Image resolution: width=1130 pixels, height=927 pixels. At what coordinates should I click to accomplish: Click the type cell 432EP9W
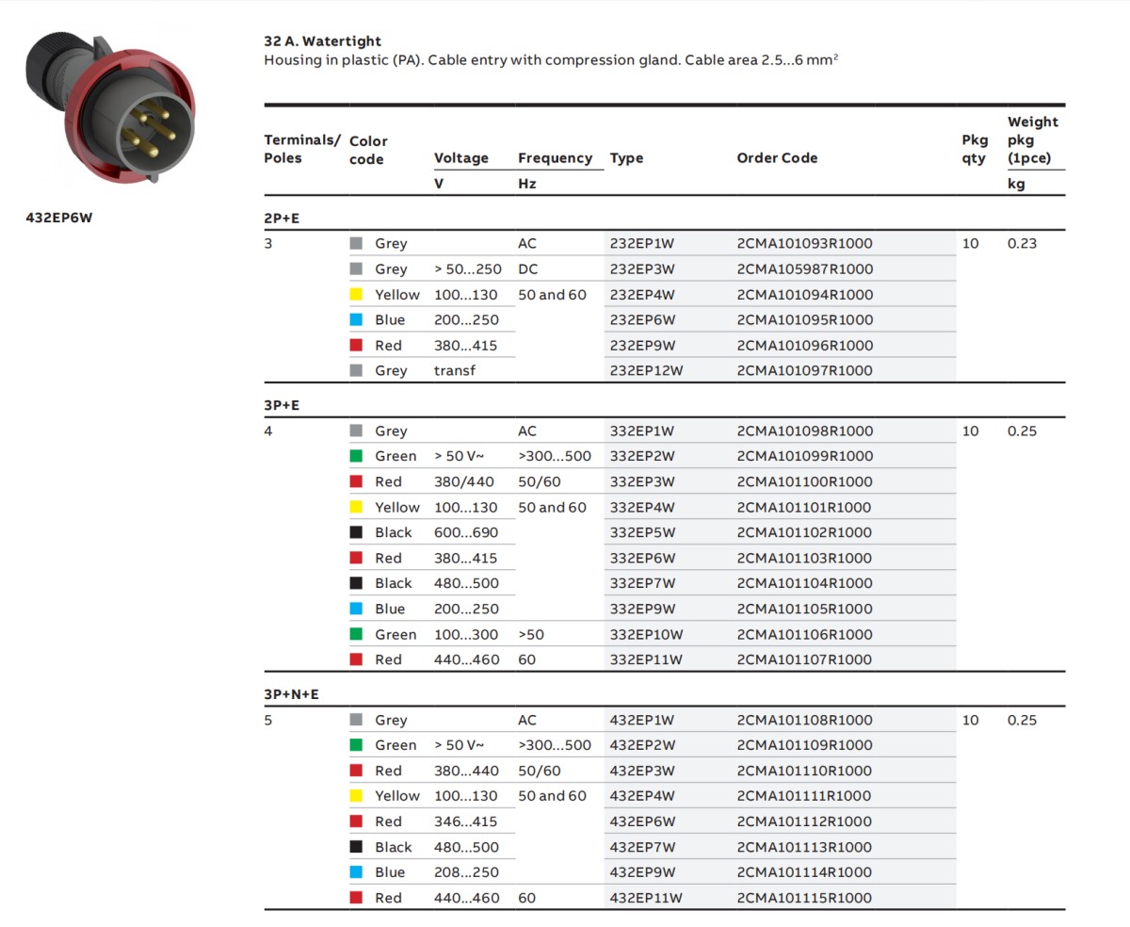tap(642, 872)
